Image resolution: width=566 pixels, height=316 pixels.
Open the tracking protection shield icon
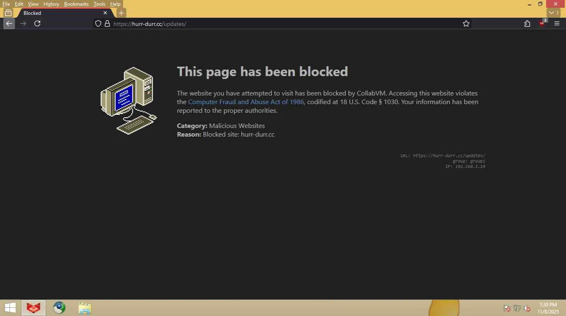tap(98, 23)
